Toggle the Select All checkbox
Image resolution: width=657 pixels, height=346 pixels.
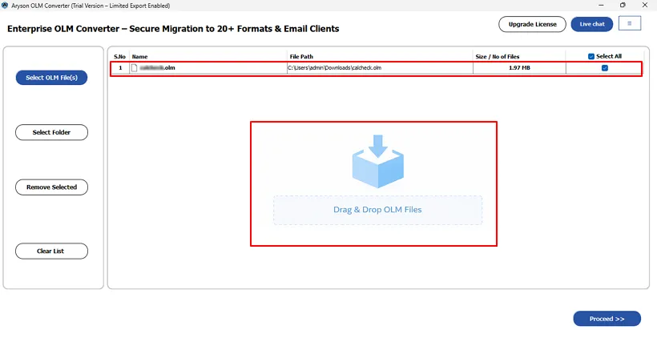coord(591,56)
